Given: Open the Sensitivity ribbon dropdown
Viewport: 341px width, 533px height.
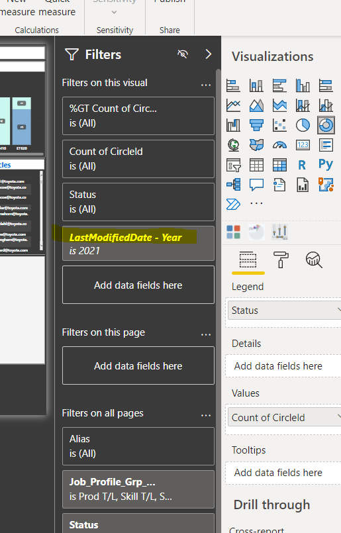Looking at the screenshot, I should pos(115,12).
